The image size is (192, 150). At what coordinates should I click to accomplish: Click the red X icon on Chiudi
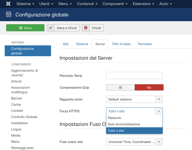(x=86, y=28)
